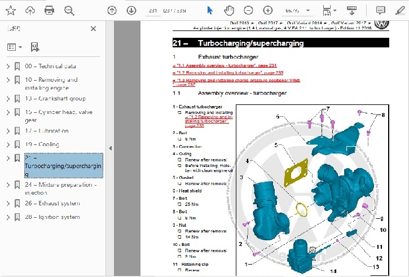Click the comment bubble icon
The width and height of the screenshot is (409, 277).
(381, 10)
